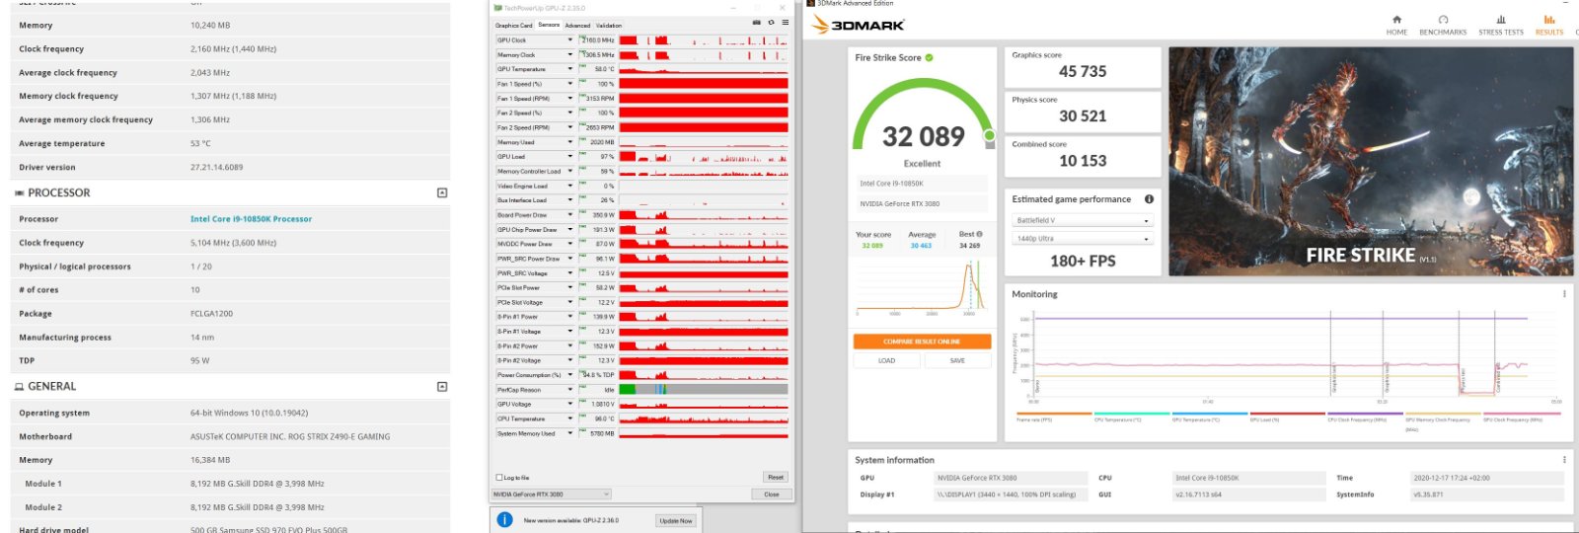Click the Motherboard ASUSTeK ROG STRIX Z490-E value
Image resolution: width=1579 pixels, height=533 pixels.
[x=290, y=436]
